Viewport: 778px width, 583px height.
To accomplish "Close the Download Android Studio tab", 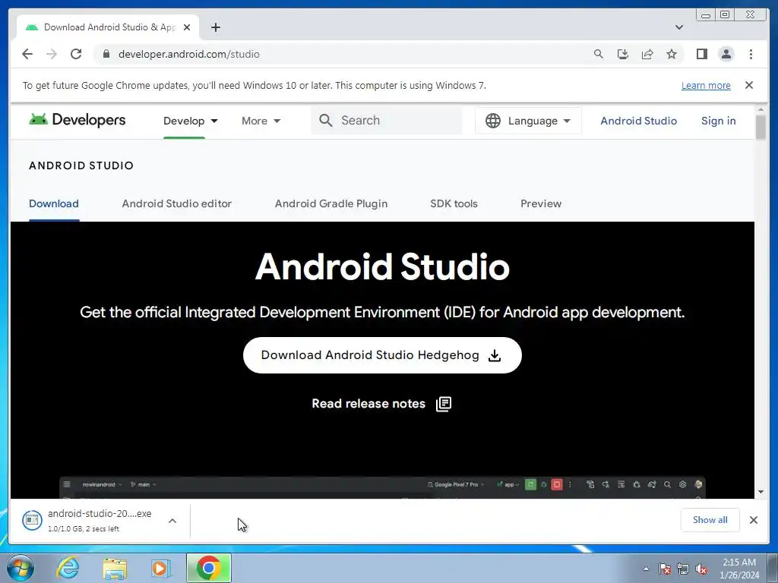I will [x=187, y=27].
